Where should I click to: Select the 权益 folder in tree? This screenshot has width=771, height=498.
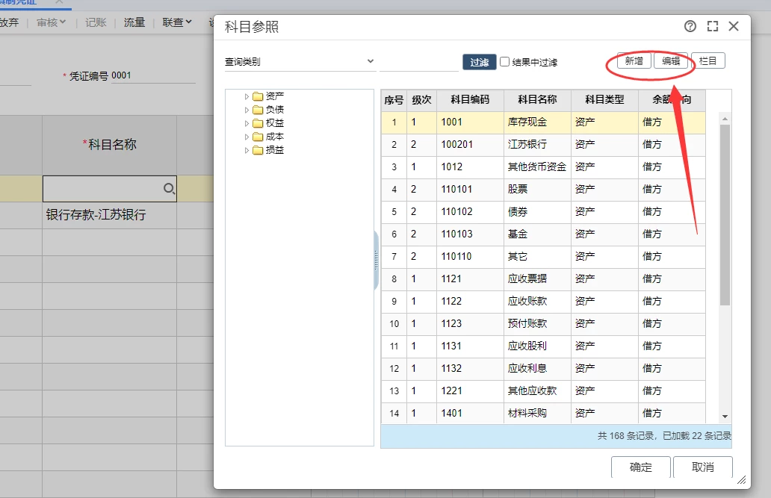(274, 123)
